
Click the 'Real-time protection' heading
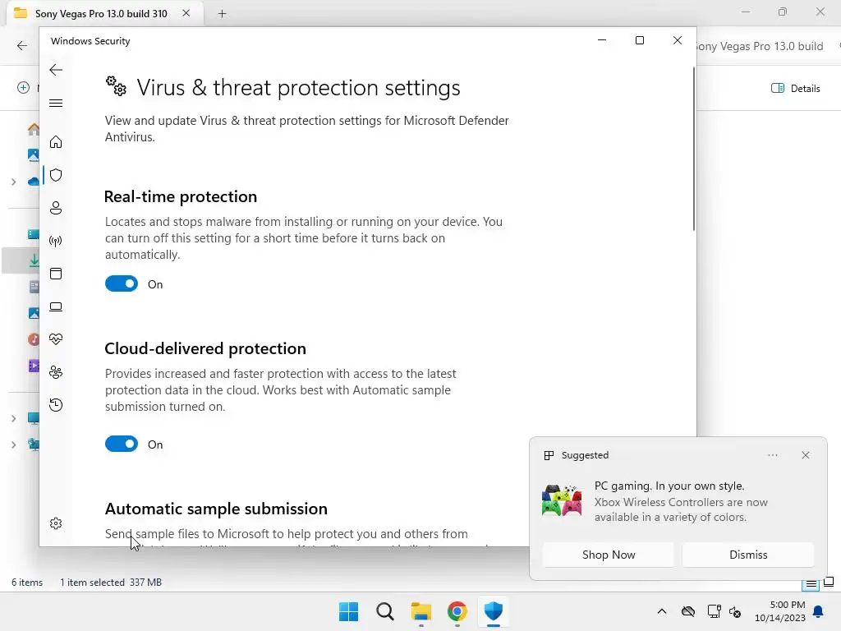click(181, 197)
